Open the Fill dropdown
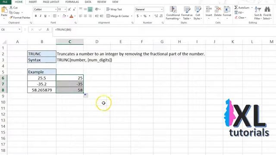Screen dimensions: 276x155 pos(239,12)
